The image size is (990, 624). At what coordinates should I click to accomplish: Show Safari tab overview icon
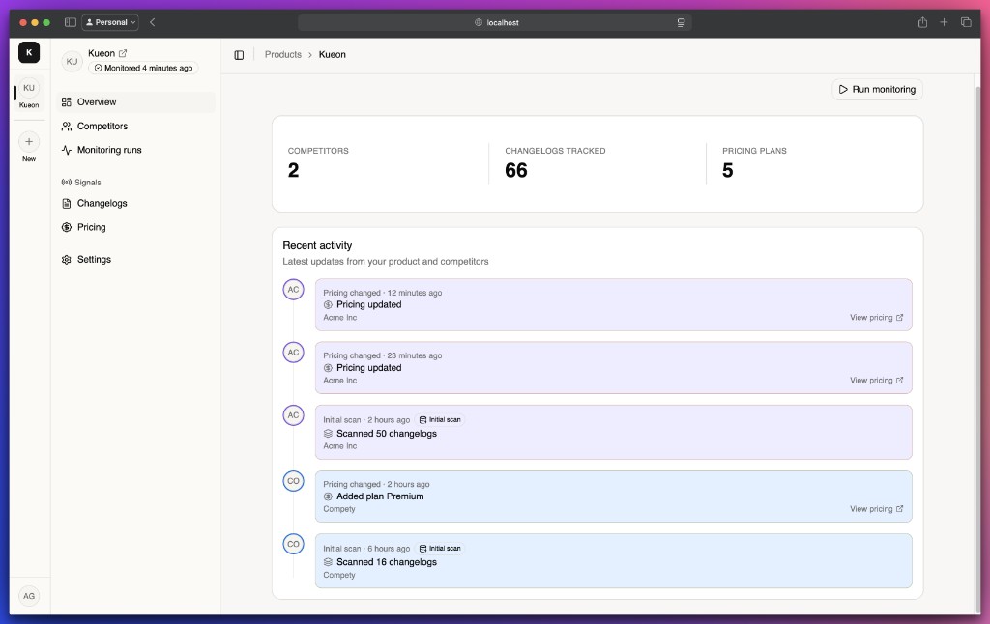(966, 22)
